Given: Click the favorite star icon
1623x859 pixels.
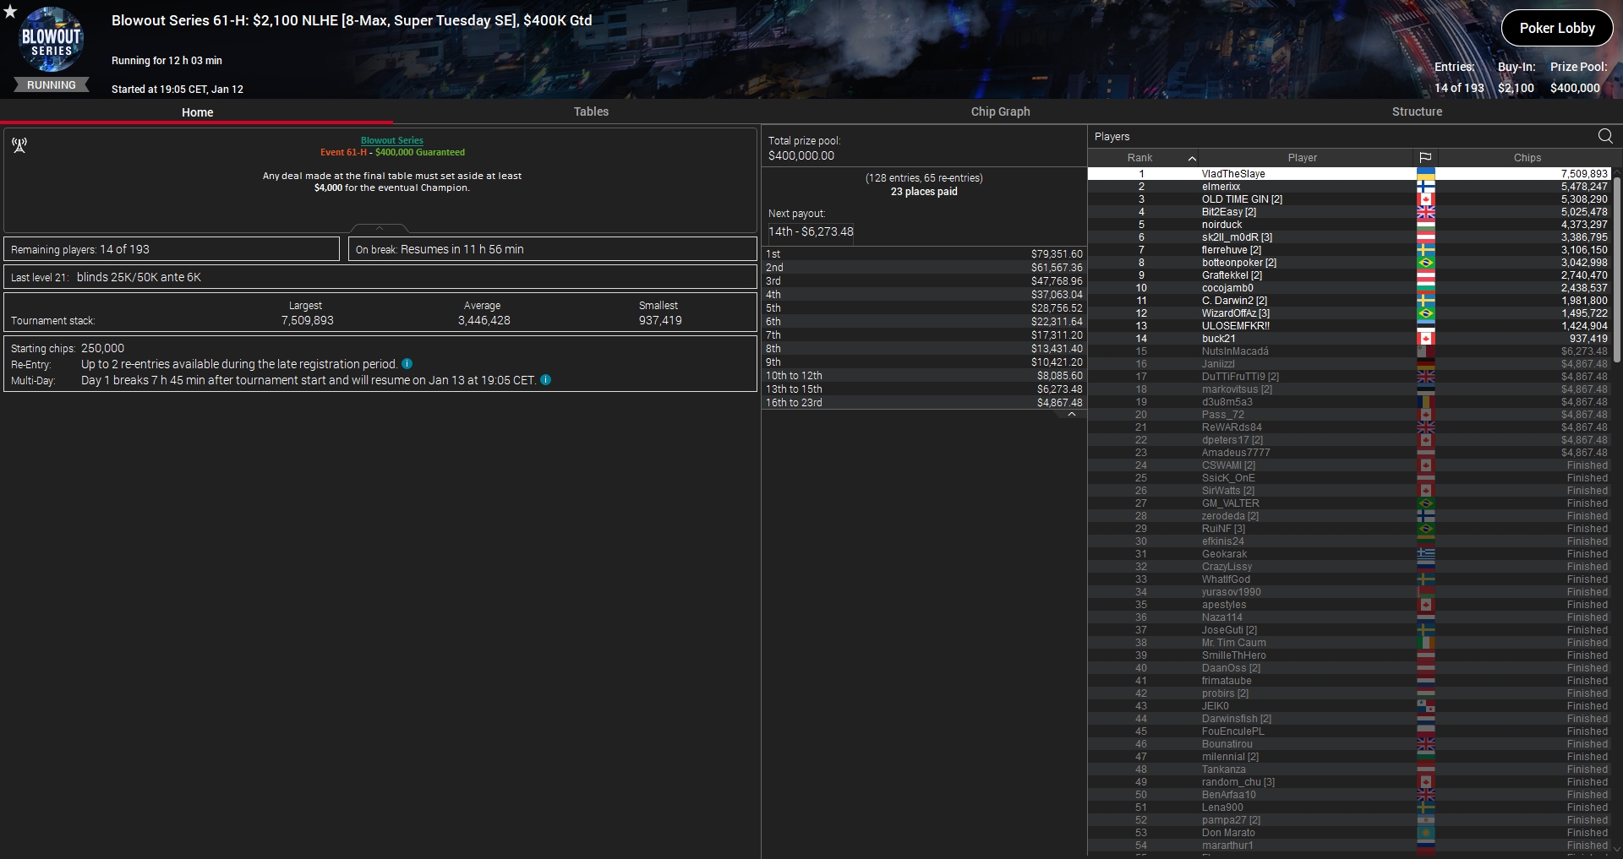Looking at the screenshot, I should [10, 11].
